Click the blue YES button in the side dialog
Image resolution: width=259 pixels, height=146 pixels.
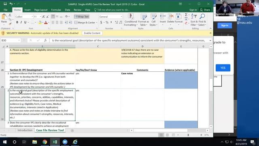click(223, 68)
